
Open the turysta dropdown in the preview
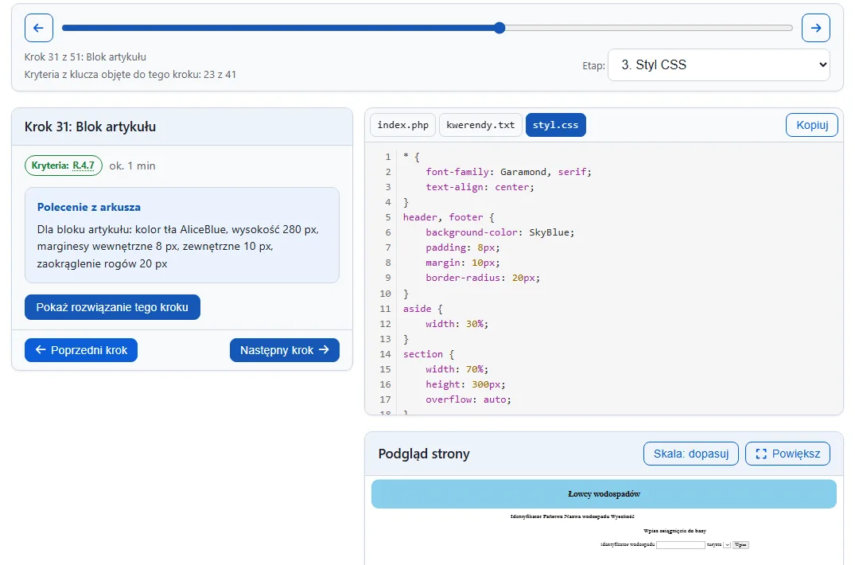[727, 545]
